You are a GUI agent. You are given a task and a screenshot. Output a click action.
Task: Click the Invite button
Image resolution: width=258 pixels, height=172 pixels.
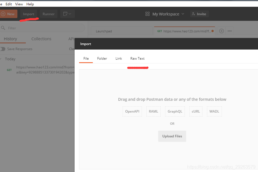click(199, 14)
